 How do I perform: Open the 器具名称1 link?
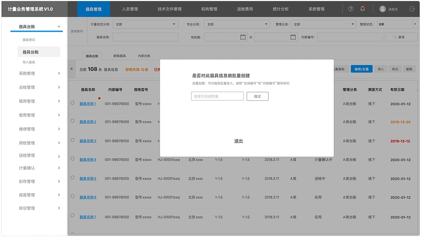point(88,104)
